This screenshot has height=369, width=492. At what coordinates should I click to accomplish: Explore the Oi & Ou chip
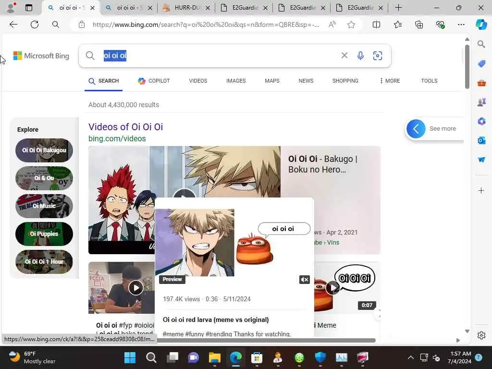(x=44, y=178)
